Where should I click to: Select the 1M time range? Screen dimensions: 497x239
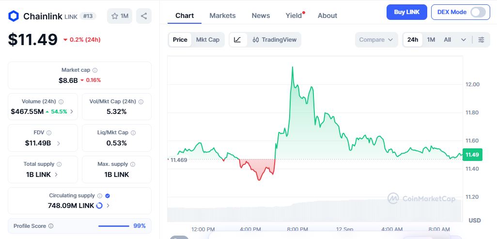[431, 40]
